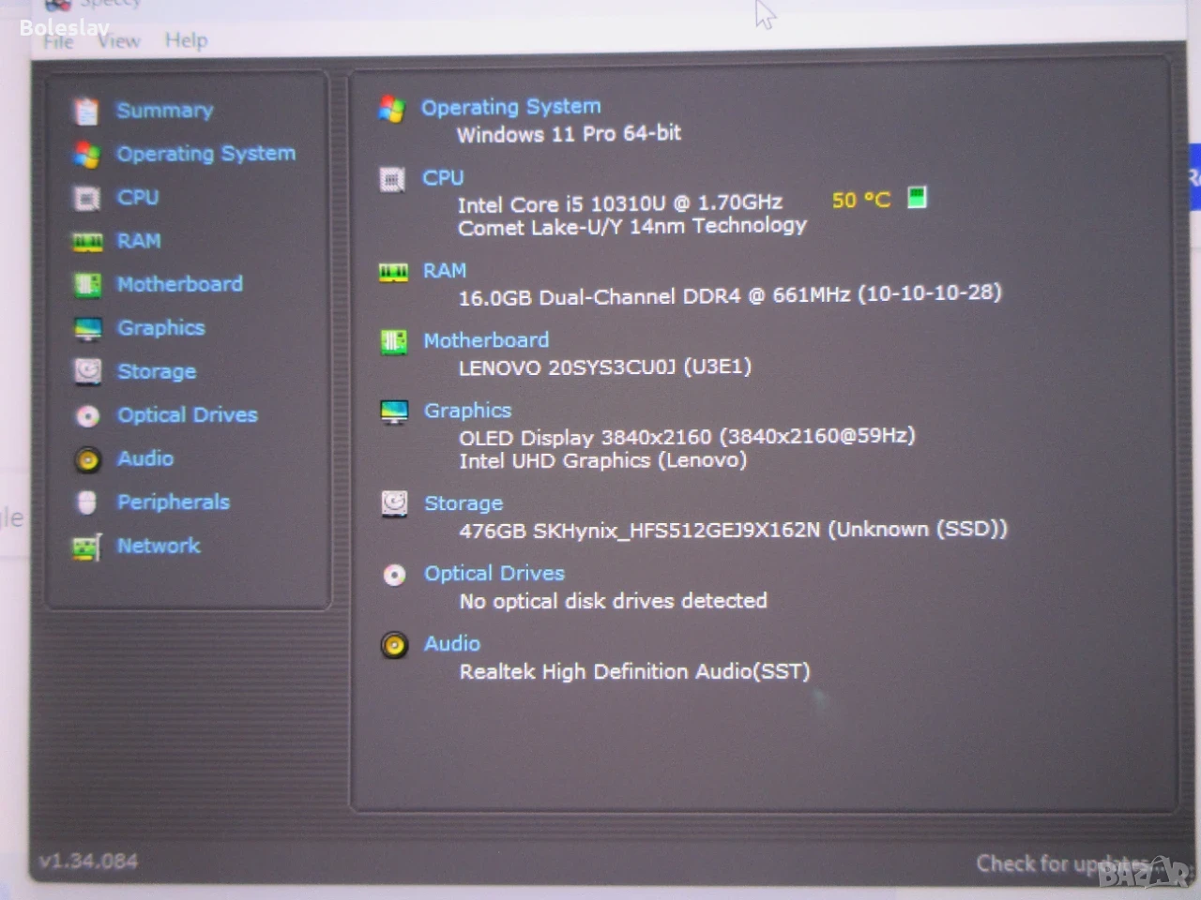Open the Help menu

[x=186, y=40]
